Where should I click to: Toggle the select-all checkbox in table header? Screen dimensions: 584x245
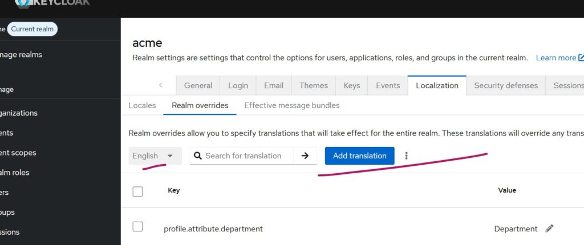[137, 191]
